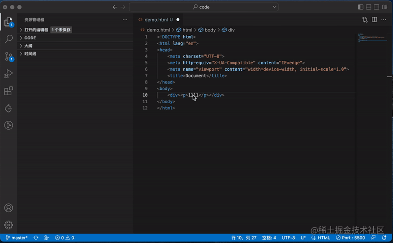Click the Document title text on line 7
Screen dimensions: 393x243
(196, 76)
